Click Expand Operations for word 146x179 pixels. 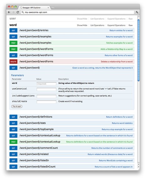pyautogui.click(x=116, y=25)
